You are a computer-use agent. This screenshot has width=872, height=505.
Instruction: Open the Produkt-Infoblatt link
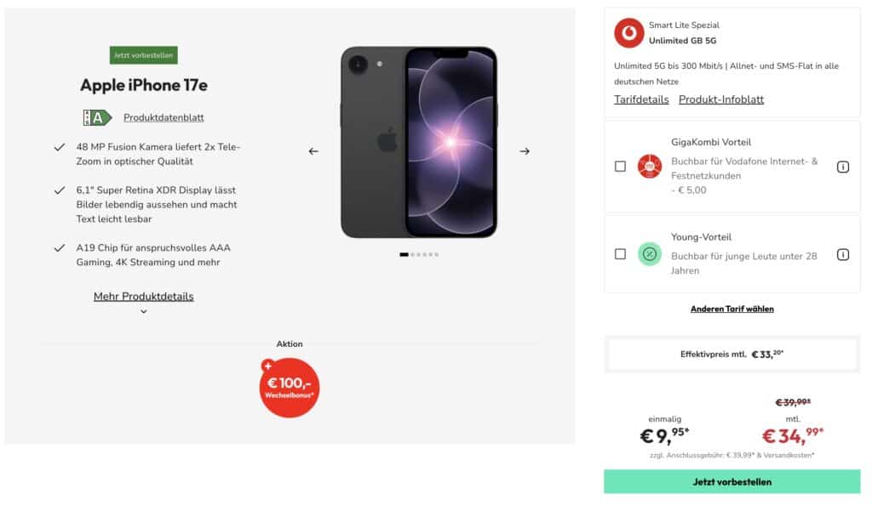coord(720,99)
